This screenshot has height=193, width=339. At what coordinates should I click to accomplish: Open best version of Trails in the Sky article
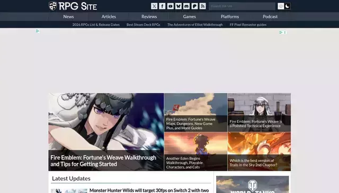pyautogui.click(x=259, y=151)
